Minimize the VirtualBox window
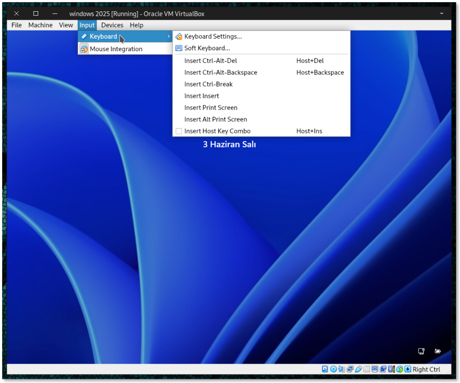The image size is (460, 383). pyautogui.click(x=55, y=13)
